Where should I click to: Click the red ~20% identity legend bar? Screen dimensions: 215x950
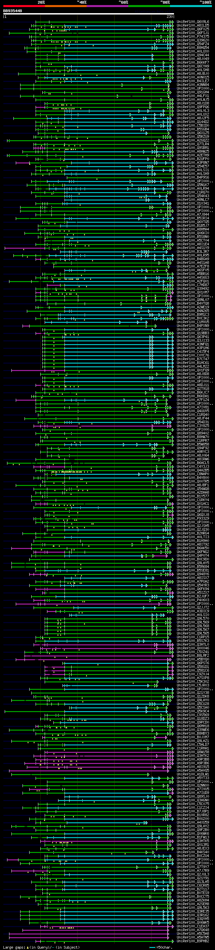click(x=24, y=6)
